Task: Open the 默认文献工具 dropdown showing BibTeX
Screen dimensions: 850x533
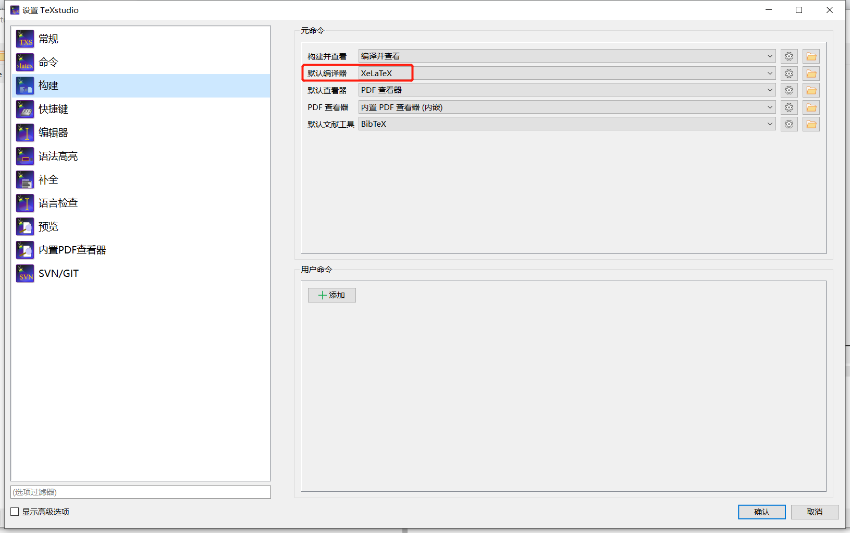Action: pyautogui.click(x=567, y=124)
